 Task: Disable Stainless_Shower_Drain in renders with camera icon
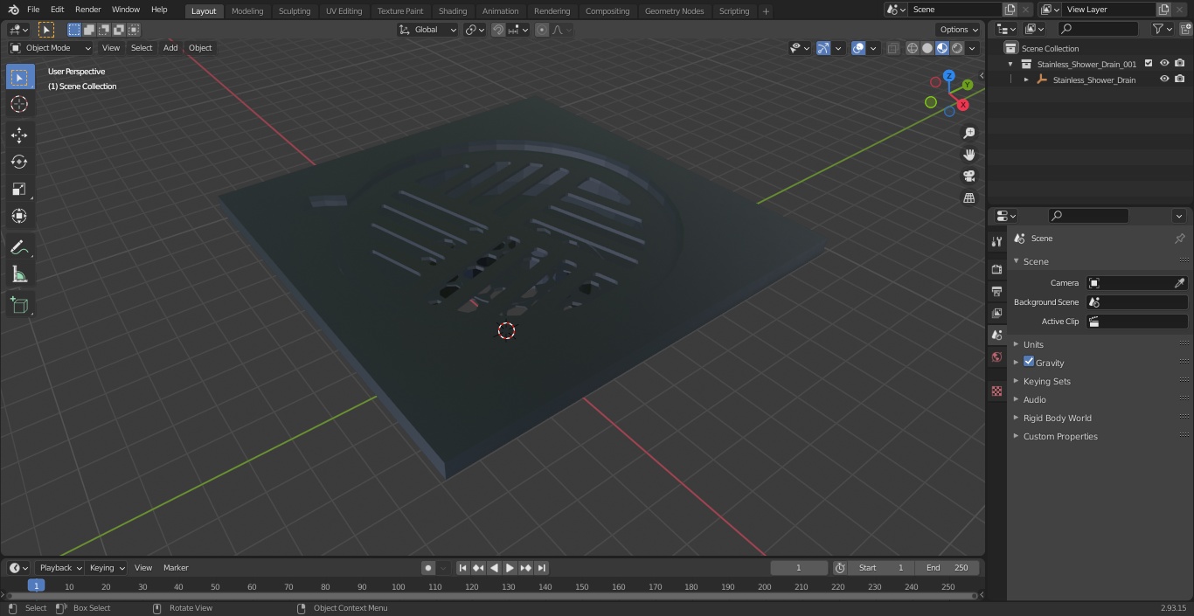pyautogui.click(x=1180, y=80)
